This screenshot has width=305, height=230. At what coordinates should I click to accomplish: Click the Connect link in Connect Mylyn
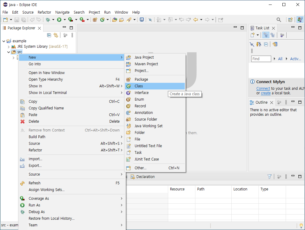pos(263,89)
